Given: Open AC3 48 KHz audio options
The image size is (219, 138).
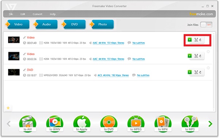Looking at the screenshot, I should coord(113,75).
